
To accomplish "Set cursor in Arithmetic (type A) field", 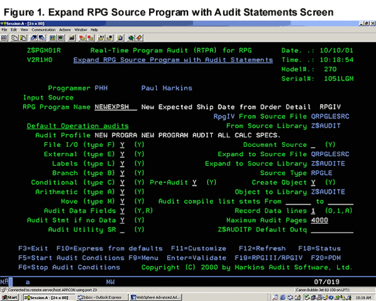I will point(123,192).
